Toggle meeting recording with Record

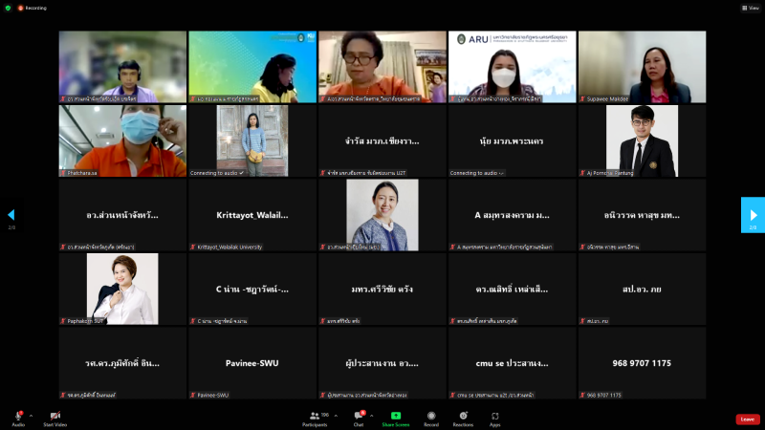pos(431,419)
